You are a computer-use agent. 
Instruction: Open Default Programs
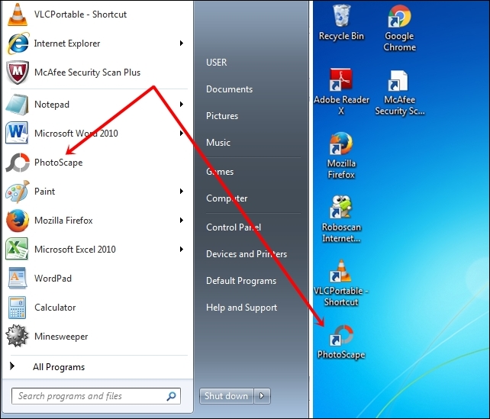tap(241, 281)
